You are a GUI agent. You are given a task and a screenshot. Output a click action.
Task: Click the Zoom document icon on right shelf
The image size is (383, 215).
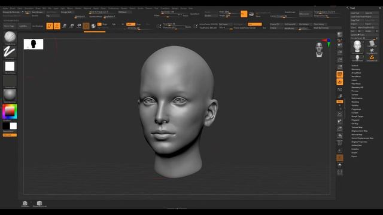(x=340, y=52)
